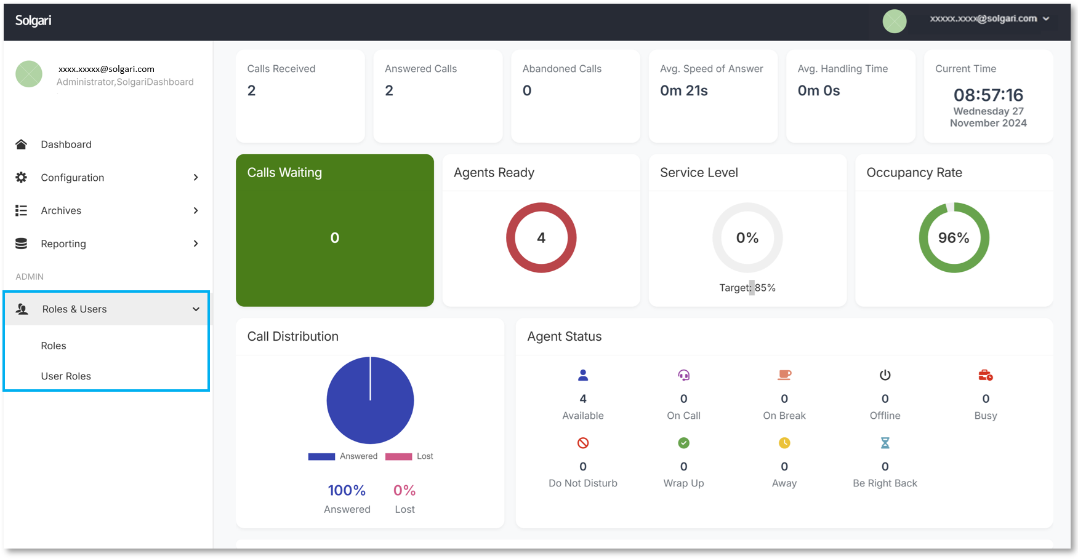The width and height of the screenshot is (1078, 559).
Task: Select the Reporting database icon
Action: tap(22, 244)
